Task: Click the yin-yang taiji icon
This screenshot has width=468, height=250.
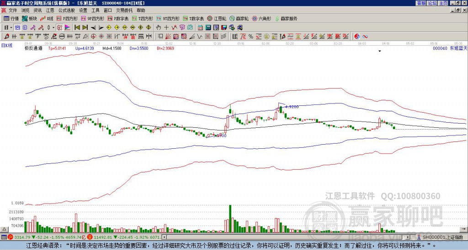Action: (357, 36)
